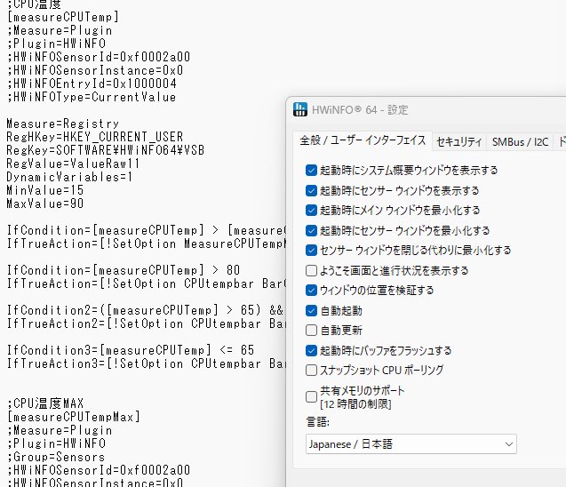Screen dimensions: 566x487
Task: Click the RegValue=ValueRaw11 line
Action: point(73,164)
